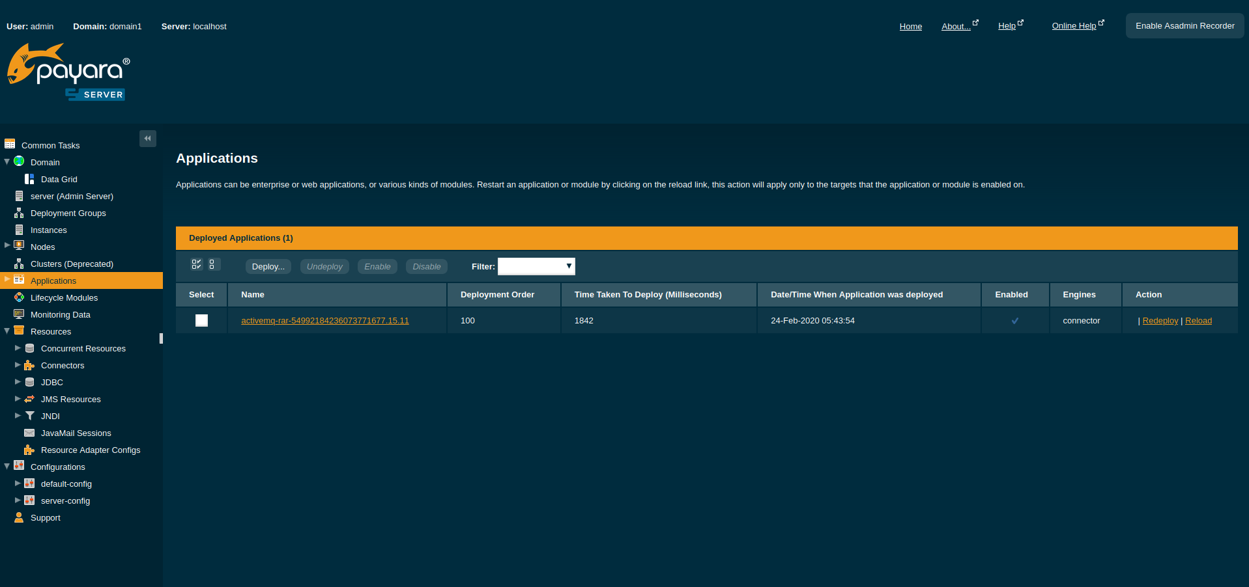Collapse the Resources tree node
This screenshot has height=587, width=1249.
[7, 331]
